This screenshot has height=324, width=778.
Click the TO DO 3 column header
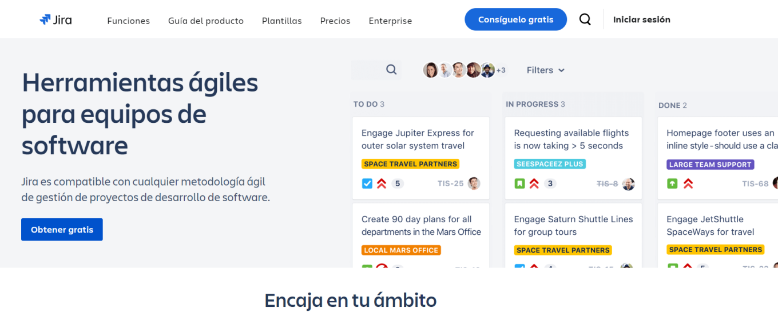coord(369,104)
